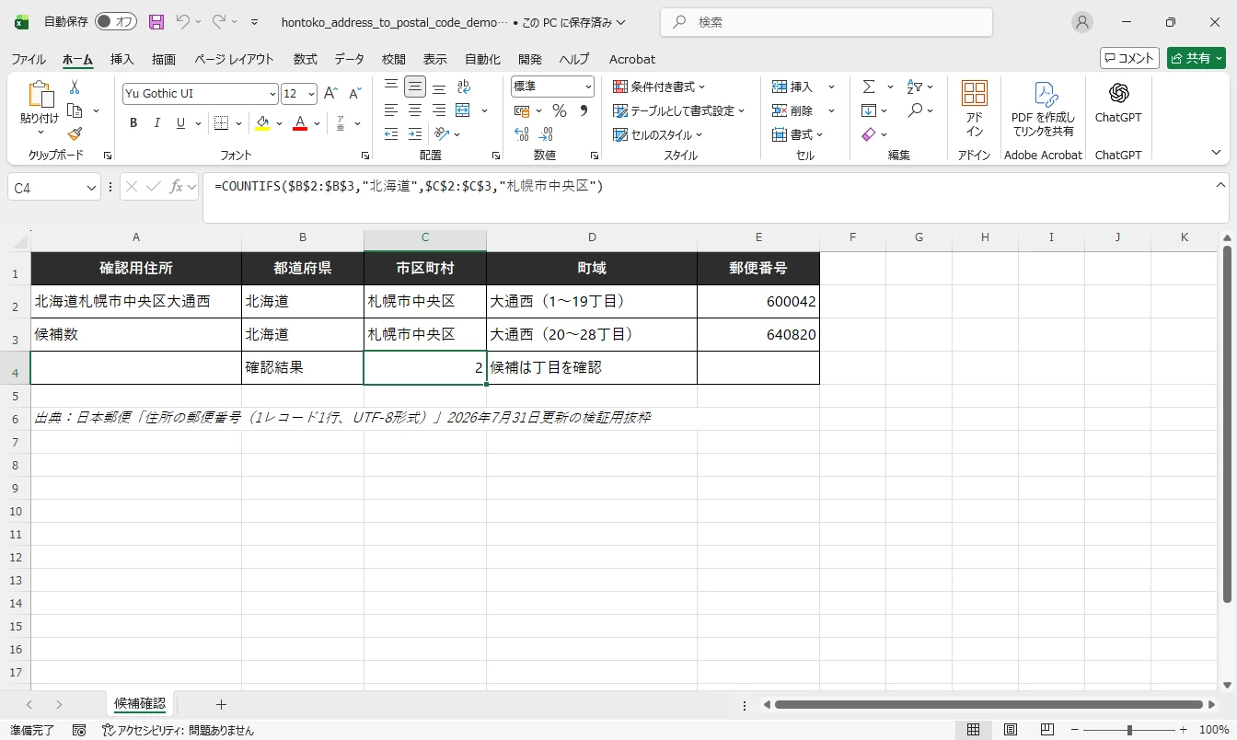Open the ファイル tab

[29, 59]
